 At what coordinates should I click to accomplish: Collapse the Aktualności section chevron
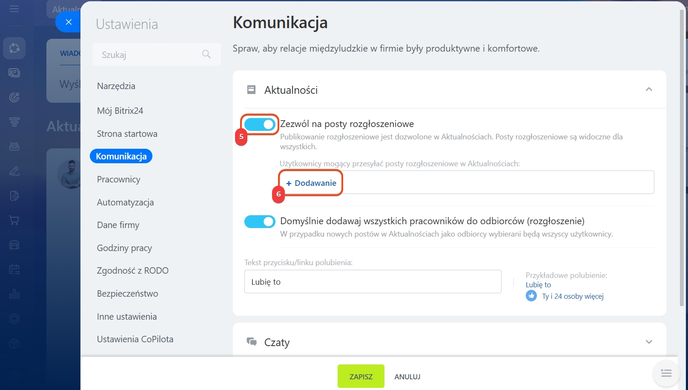[649, 90]
